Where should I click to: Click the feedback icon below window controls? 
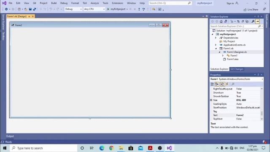pyautogui.click(x=265, y=9)
